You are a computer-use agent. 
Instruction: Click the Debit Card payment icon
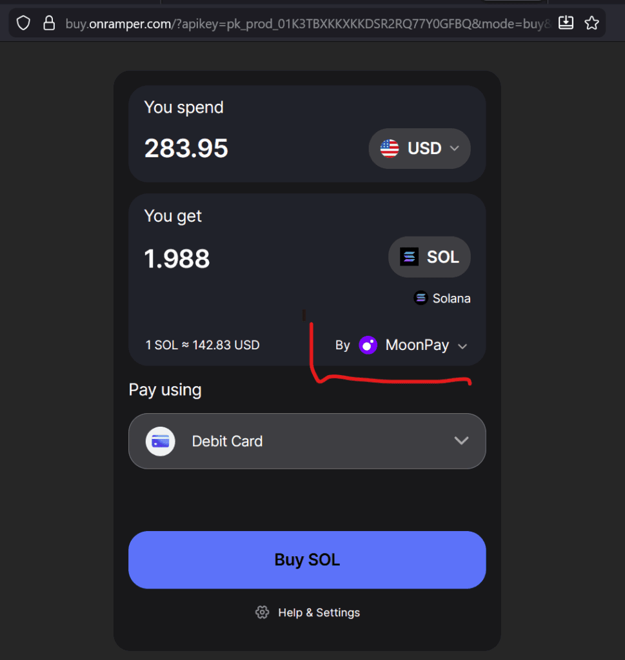(160, 441)
